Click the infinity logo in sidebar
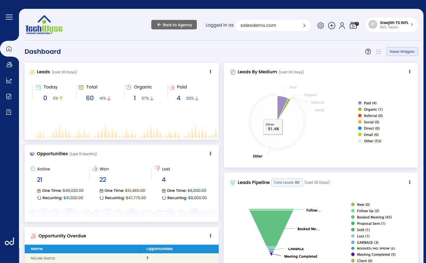 coord(9,242)
